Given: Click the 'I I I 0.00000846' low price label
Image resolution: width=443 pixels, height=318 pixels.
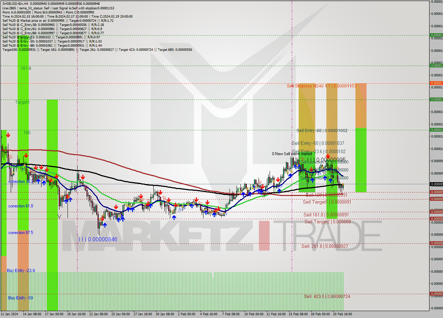Looking at the screenshot, I should tap(98, 239).
